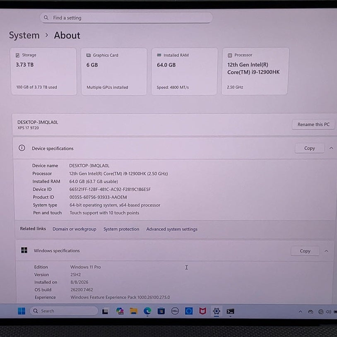Viewport: 337px width, 337px height.
Task: Select the Product ID value 00355-60756-93933-AAOEM
Action: coord(98,197)
